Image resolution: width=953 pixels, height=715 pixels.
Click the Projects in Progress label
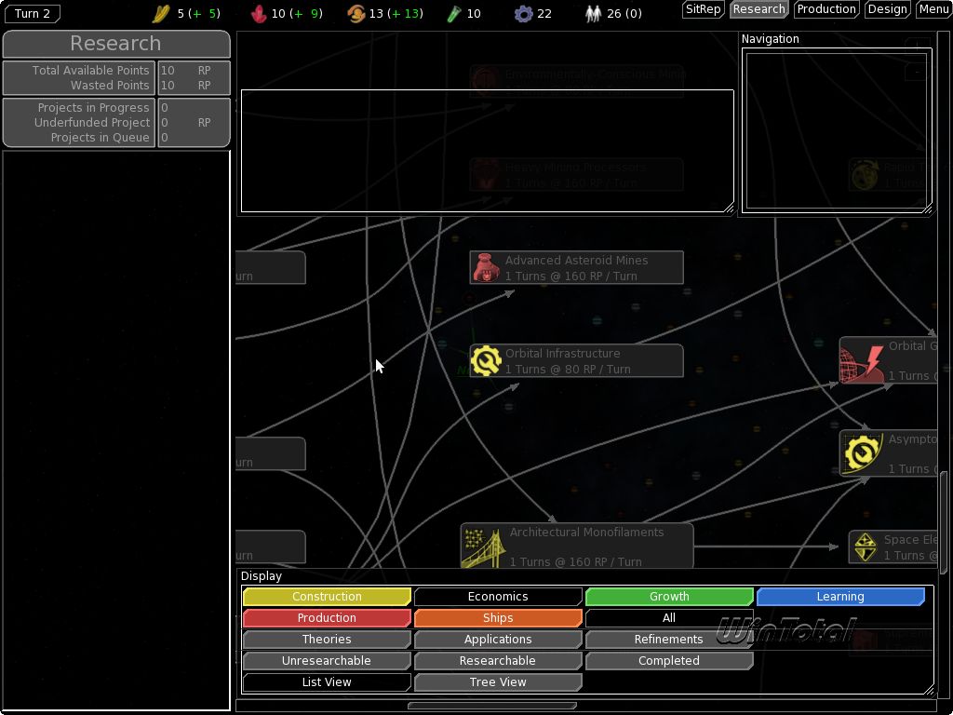point(93,108)
